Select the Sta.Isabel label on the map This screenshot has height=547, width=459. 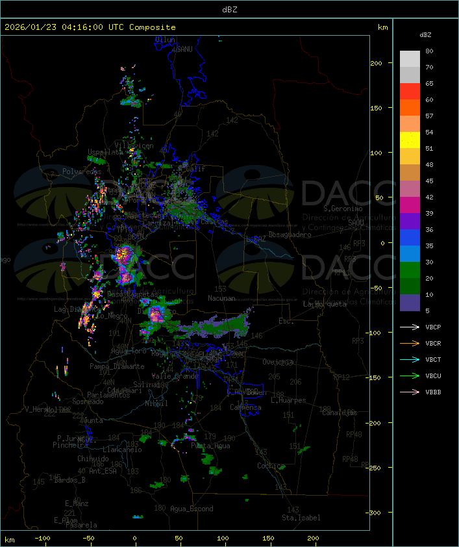pyautogui.click(x=301, y=518)
